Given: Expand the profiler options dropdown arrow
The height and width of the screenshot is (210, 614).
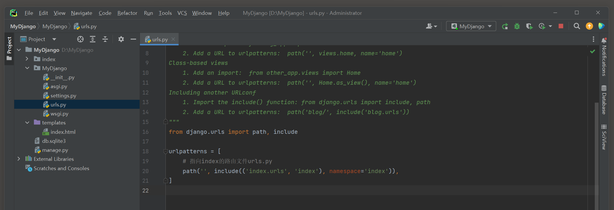Looking at the screenshot, I should [x=550, y=26].
